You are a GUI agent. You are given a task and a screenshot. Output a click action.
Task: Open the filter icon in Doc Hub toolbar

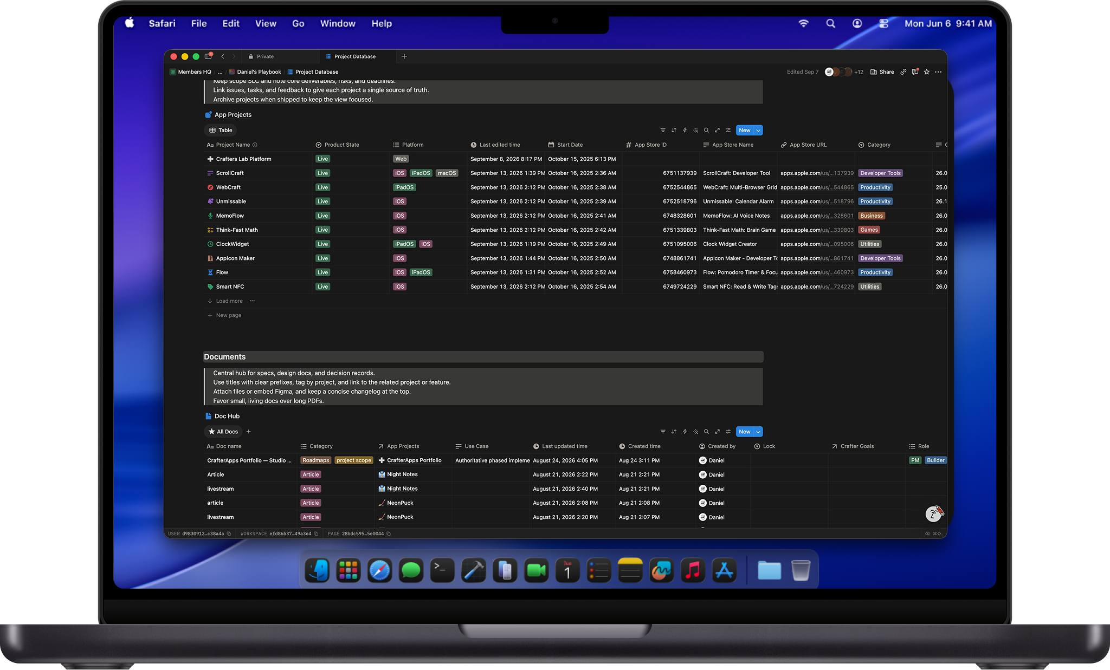[663, 432]
